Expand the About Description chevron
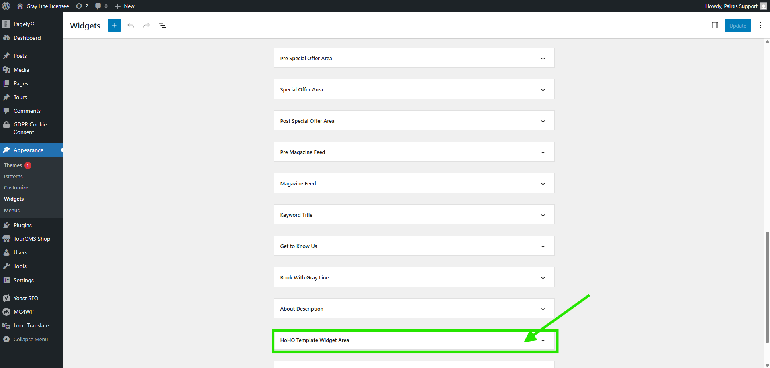770x368 pixels. (543, 309)
